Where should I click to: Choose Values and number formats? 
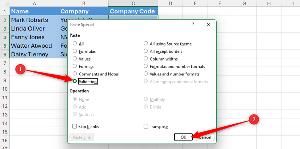click(x=146, y=74)
